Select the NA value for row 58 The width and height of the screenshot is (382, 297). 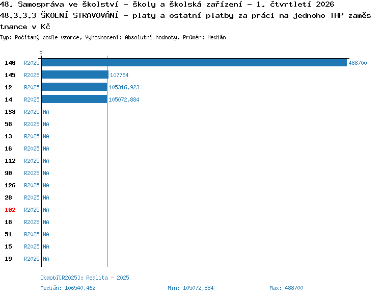pyautogui.click(x=46, y=124)
